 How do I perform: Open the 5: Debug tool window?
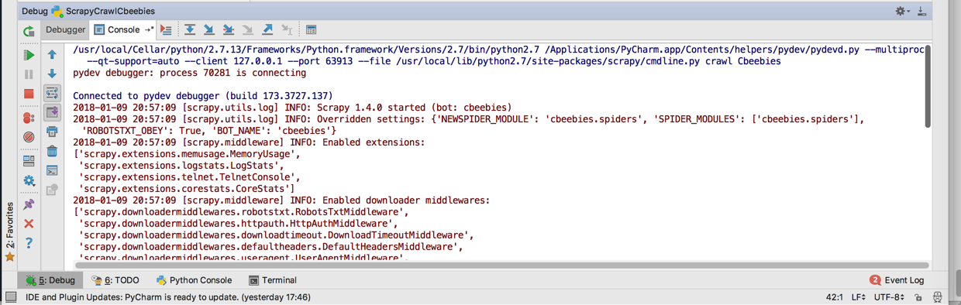point(50,280)
